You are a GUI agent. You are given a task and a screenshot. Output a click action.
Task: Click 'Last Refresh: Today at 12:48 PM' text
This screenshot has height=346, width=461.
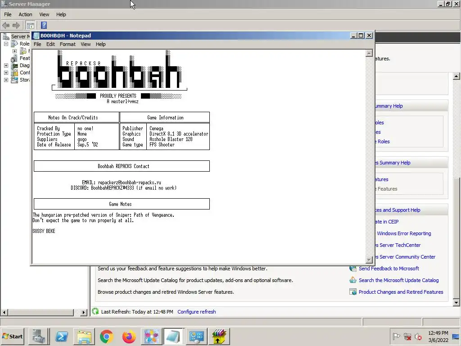[x=137, y=312]
